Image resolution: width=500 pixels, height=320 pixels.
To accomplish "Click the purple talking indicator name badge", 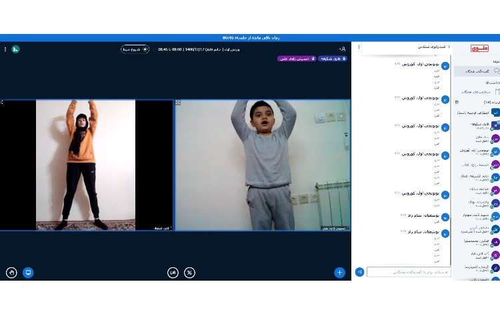I will pos(296,59).
